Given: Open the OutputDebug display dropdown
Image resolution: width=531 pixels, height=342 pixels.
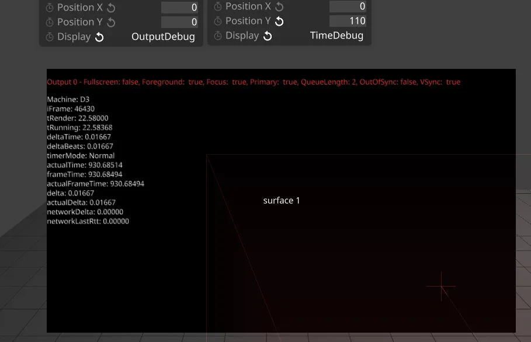Looking at the screenshot, I should 163,37.
